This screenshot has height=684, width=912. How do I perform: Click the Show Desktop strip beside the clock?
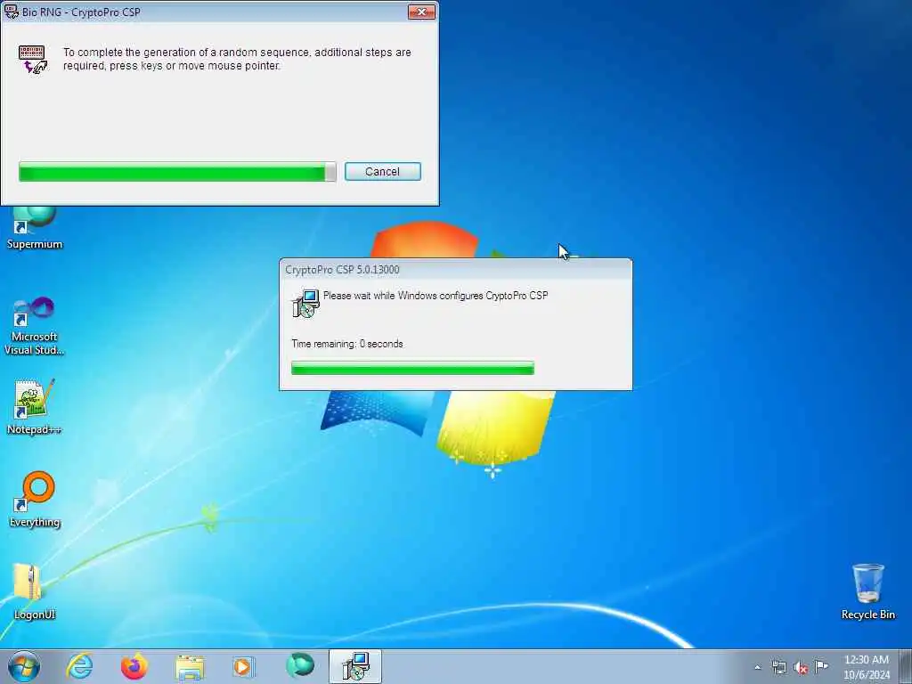[x=906, y=666]
